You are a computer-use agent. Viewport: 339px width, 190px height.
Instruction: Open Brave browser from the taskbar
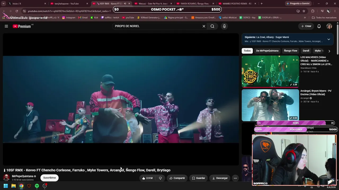29,186
